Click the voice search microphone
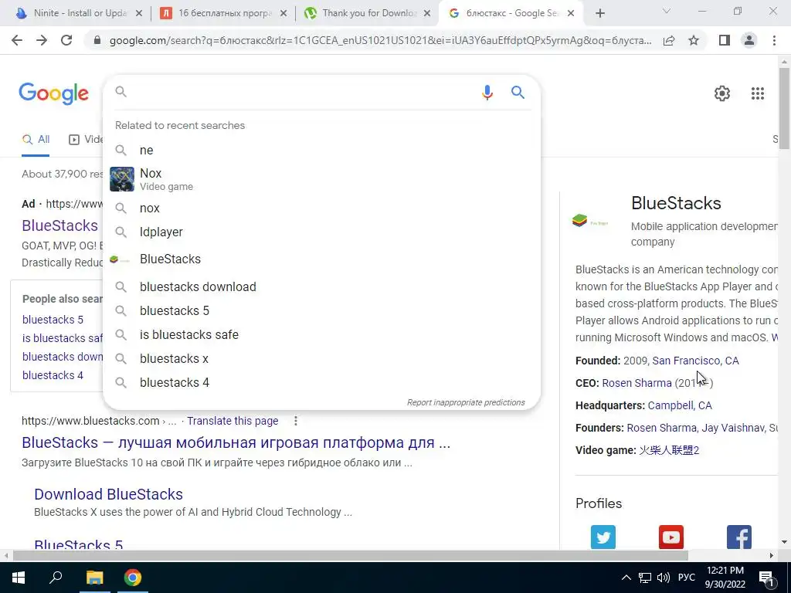 [x=487, y=93]
